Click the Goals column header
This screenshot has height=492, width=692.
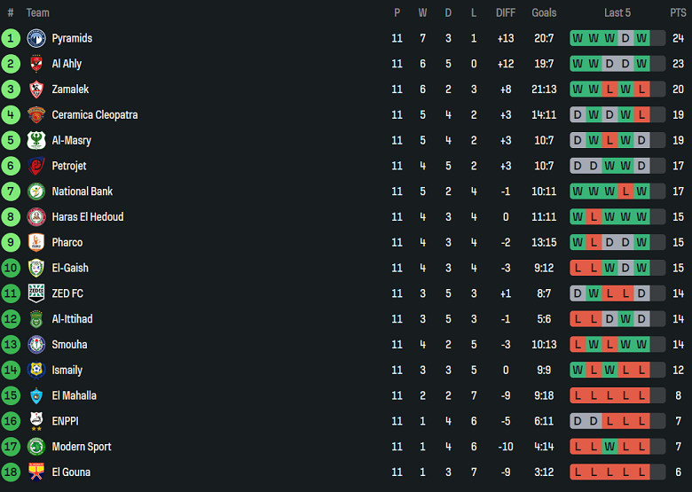tap(544, 12)
